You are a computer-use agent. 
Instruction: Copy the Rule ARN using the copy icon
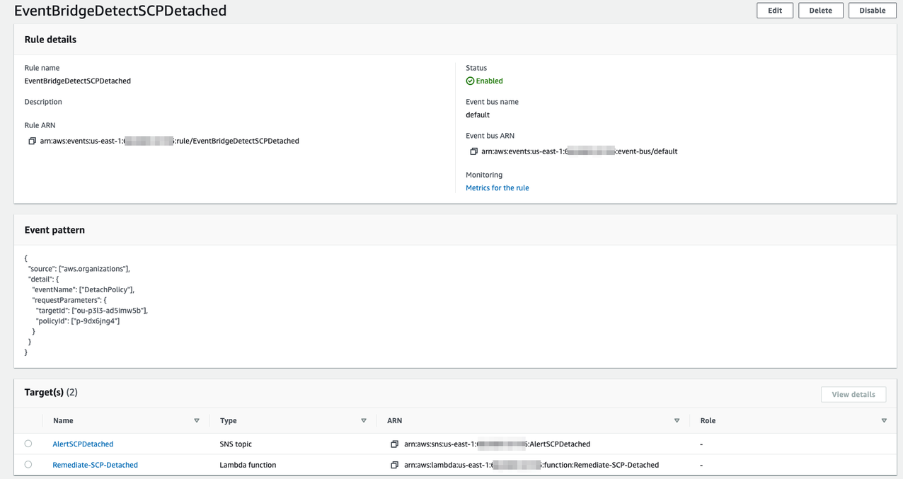32,141
